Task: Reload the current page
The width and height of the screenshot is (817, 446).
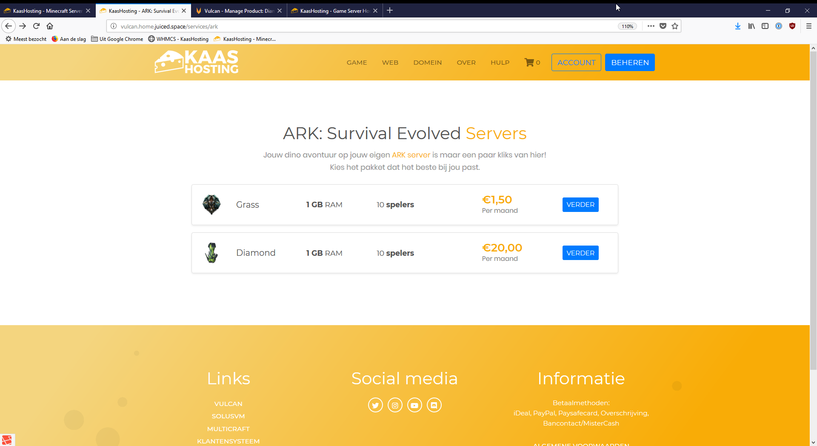Action: [x=37, y=26]
